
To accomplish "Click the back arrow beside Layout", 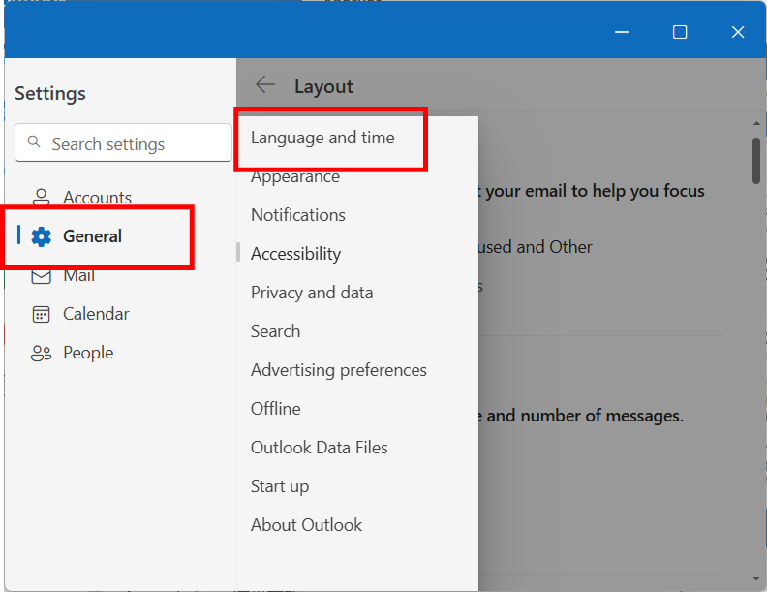I will point(265,84).
